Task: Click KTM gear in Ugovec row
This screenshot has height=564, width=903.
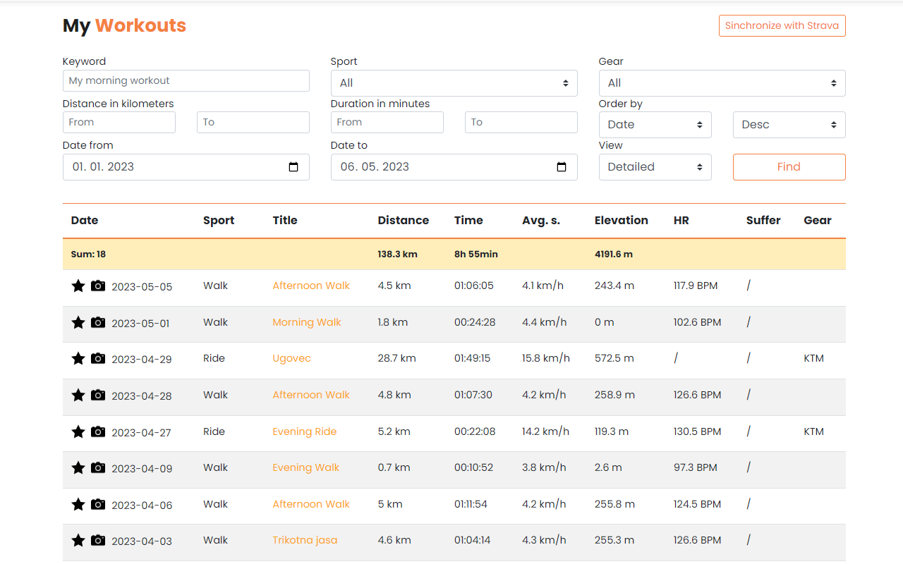Action: pyautogui.click(x=813, y=358)
